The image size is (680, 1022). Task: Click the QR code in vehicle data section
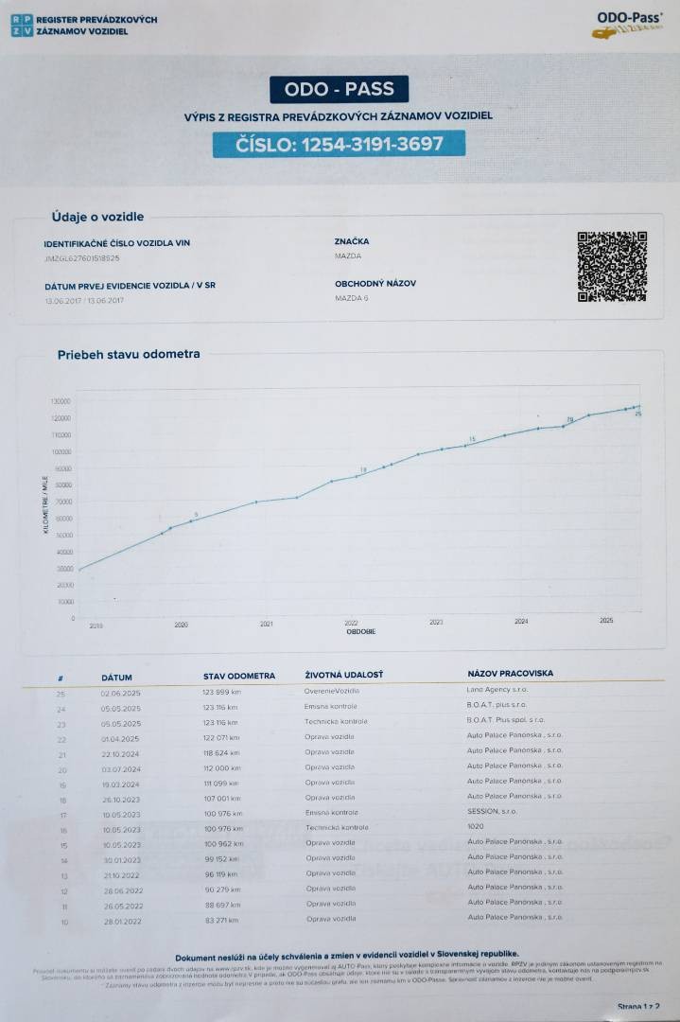612,267
